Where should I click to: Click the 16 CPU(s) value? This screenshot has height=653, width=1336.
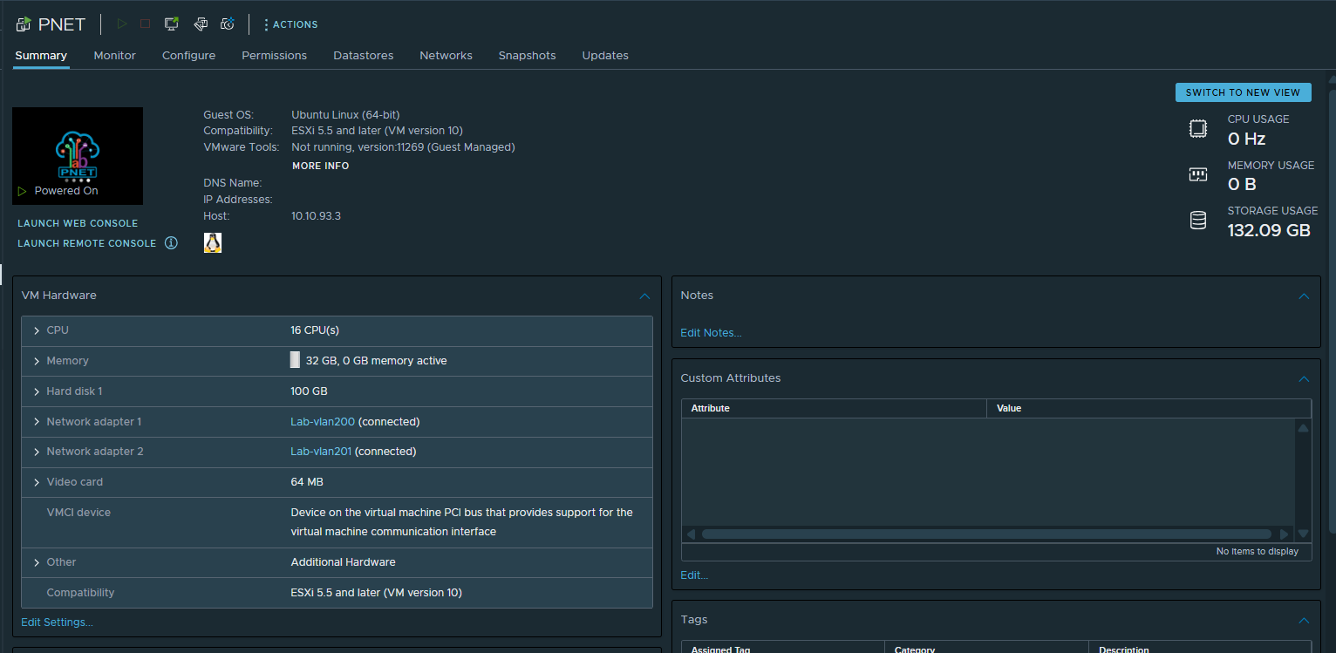click(x=315, y=330)
